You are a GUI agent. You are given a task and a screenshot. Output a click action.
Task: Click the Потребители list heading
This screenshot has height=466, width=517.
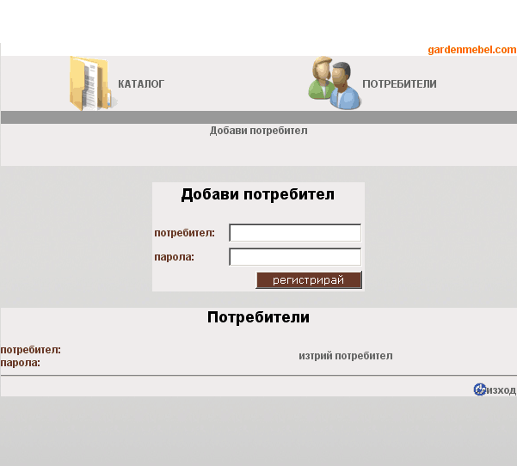click(x=258, y=317)
